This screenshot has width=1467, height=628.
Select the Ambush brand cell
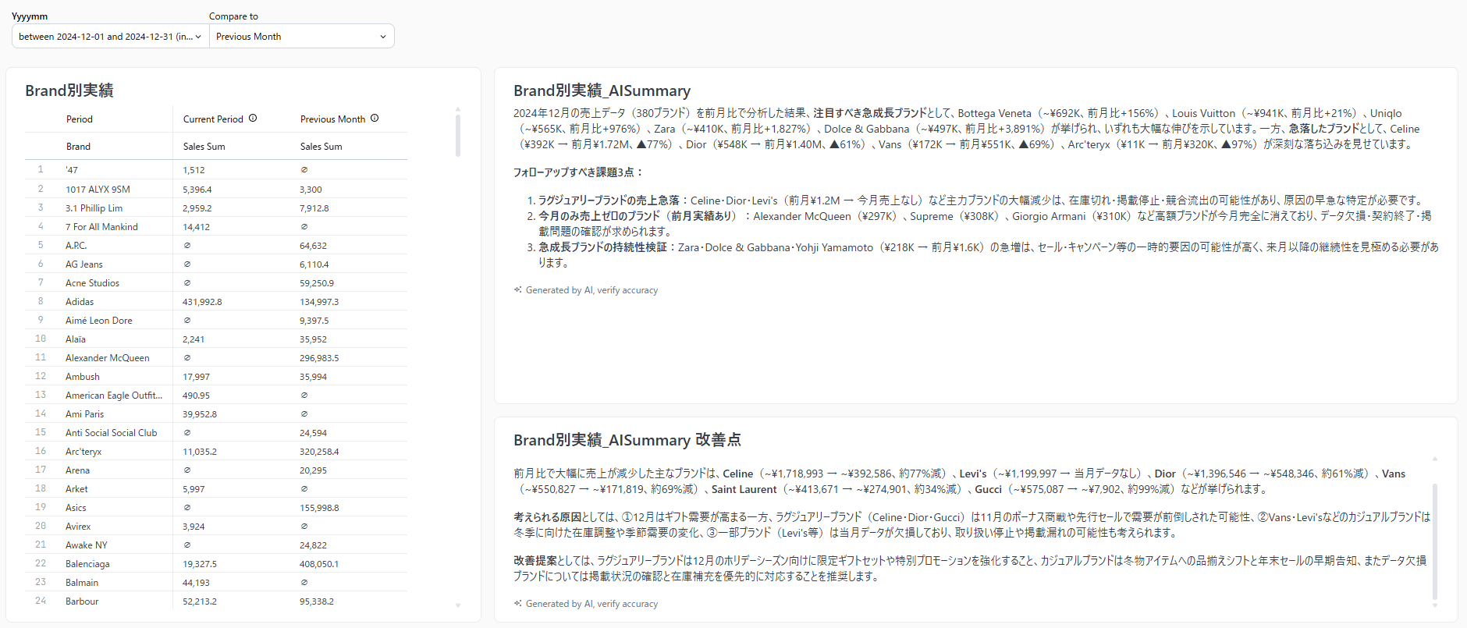[83, 377]
